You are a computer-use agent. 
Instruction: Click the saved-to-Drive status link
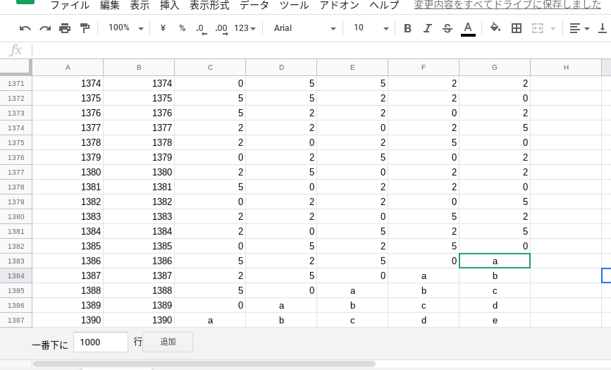tap(507, 5)
